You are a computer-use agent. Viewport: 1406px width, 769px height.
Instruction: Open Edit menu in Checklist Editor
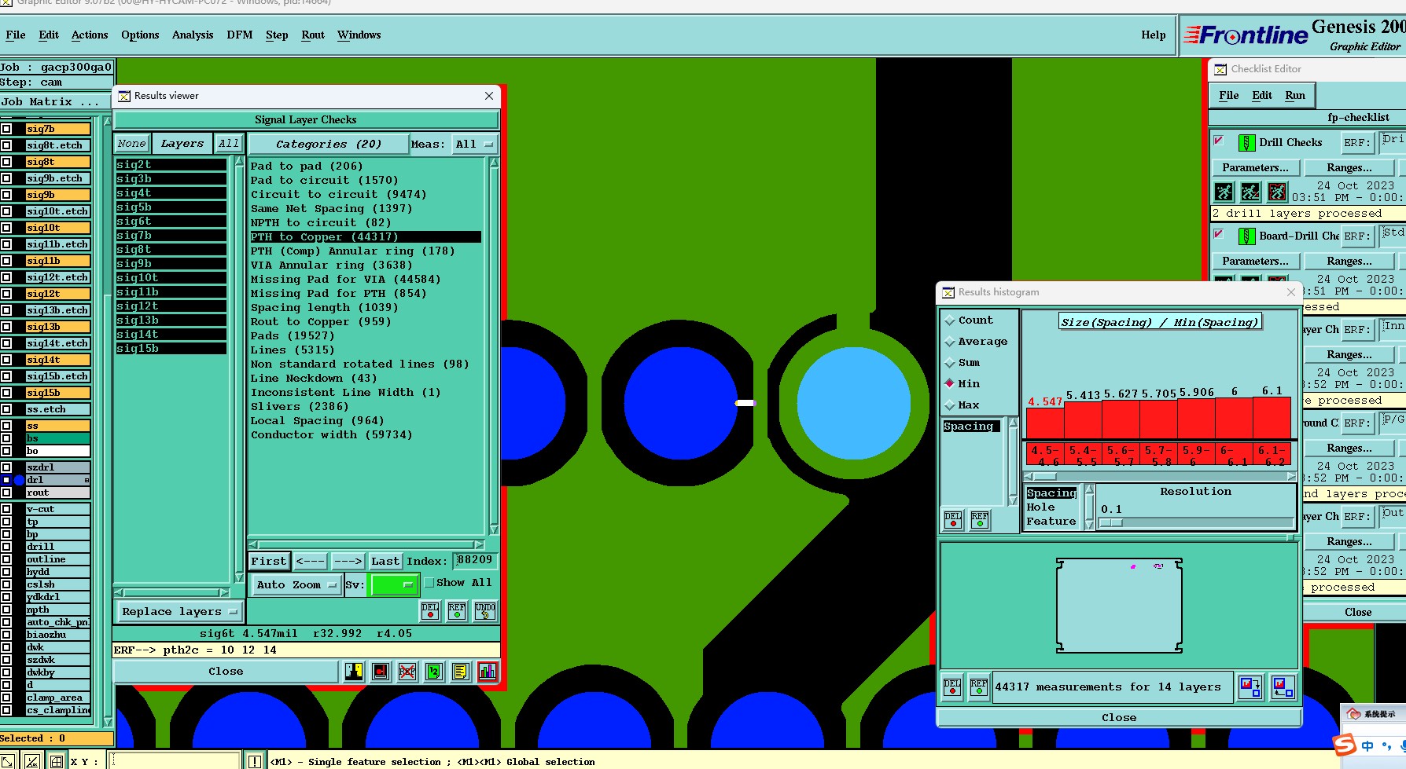(x=1262, y=96)
